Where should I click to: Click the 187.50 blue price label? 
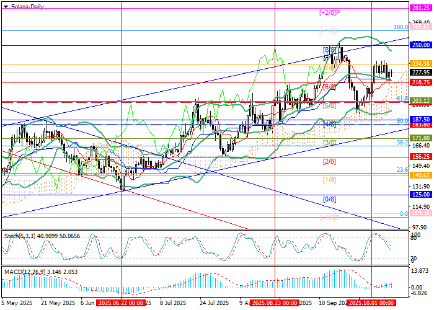point(420,119)
